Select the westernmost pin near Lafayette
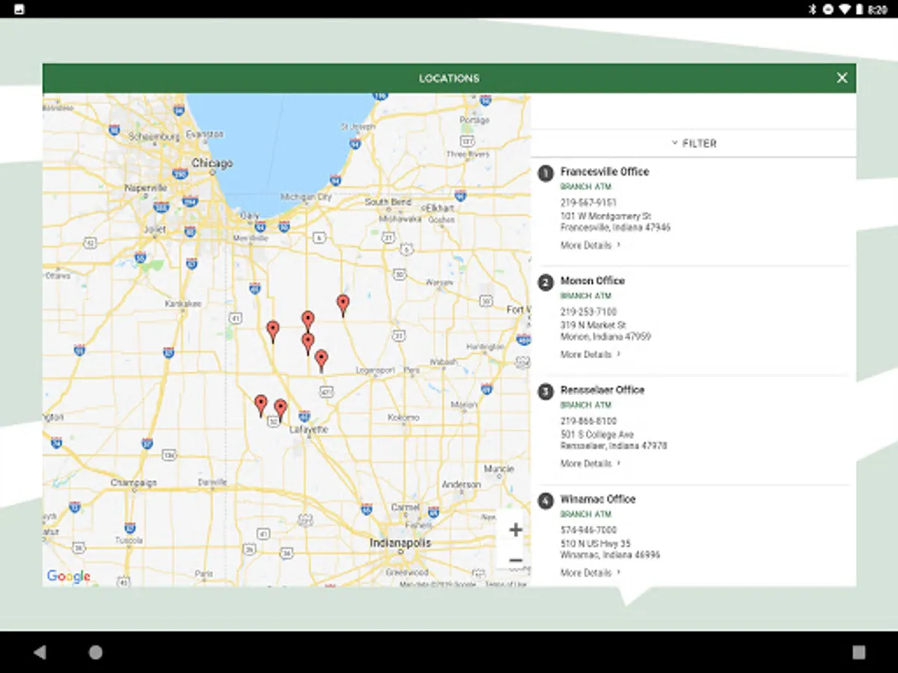 pyautogui.click(x=260, y=405)
